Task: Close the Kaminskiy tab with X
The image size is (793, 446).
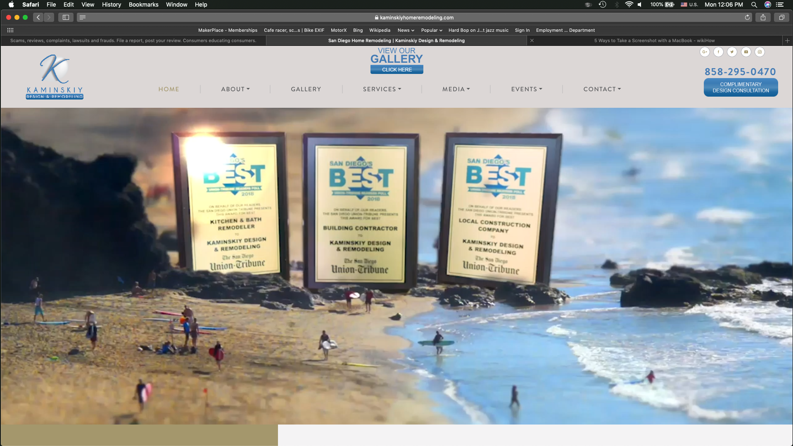Action: pyautogui.click(x=532, y=40)
